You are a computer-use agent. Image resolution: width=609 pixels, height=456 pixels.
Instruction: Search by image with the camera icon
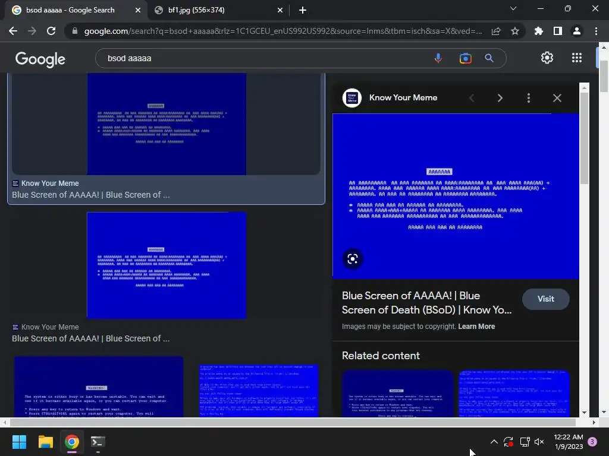click(465, 58)
